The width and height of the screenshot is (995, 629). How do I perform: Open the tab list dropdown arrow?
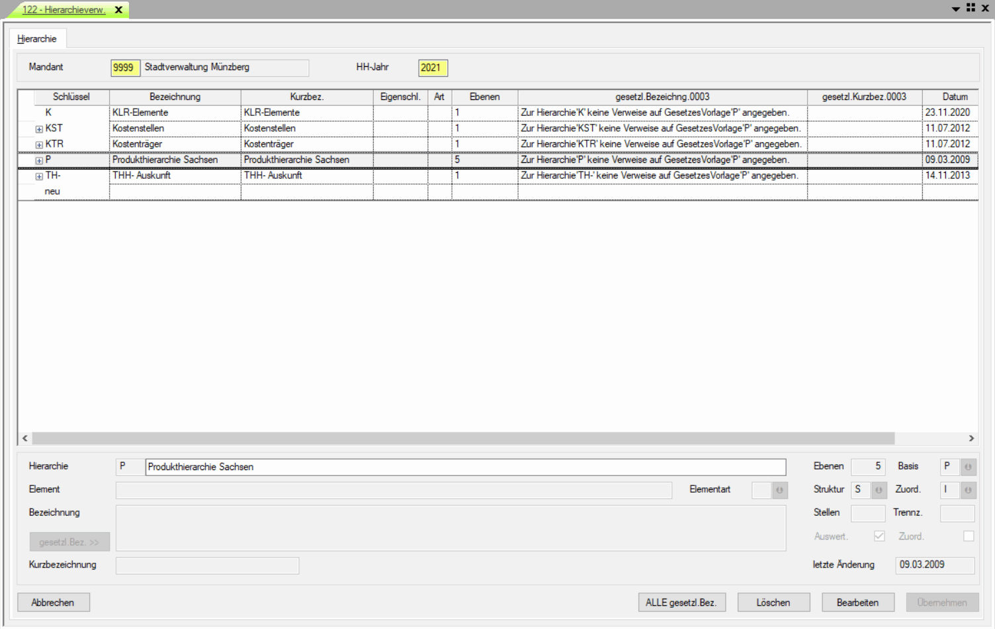coord(955,9)
